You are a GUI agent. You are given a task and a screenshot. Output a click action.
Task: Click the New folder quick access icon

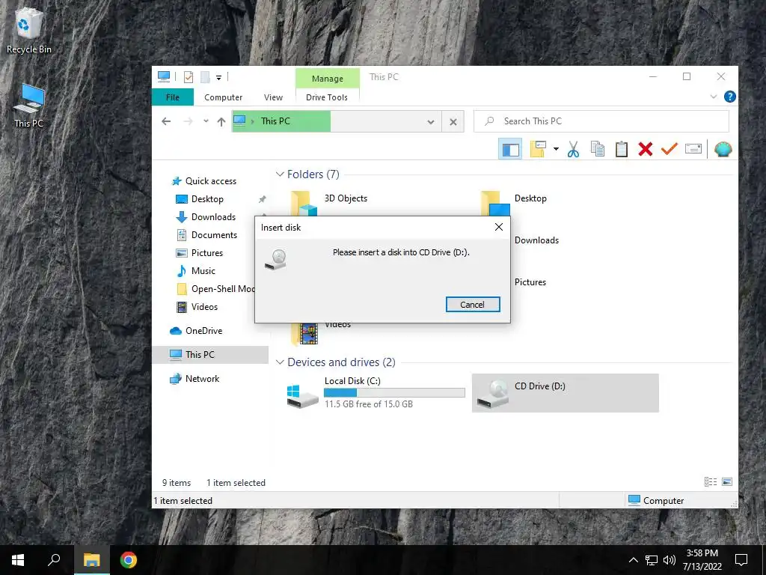coord(205,77)
